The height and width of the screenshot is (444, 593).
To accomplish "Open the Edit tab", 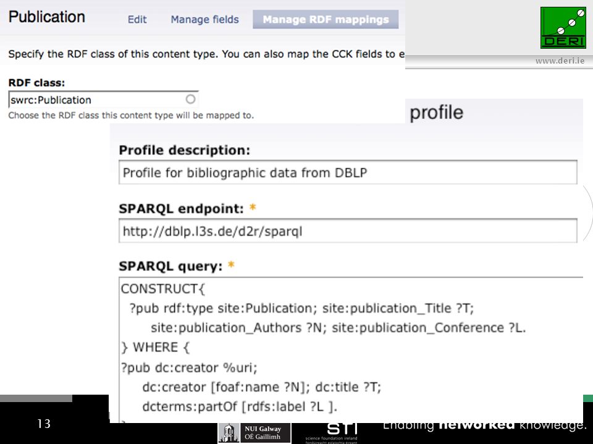I will point(137,20).
